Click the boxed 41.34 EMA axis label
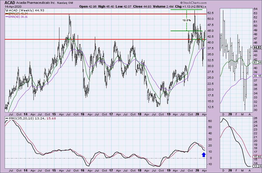 tap(257, 62)
